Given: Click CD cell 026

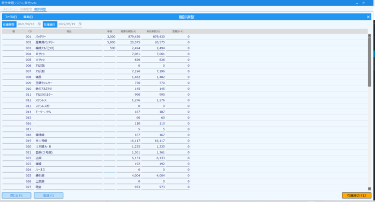Looking at the screenshot, I should [30, 181].
